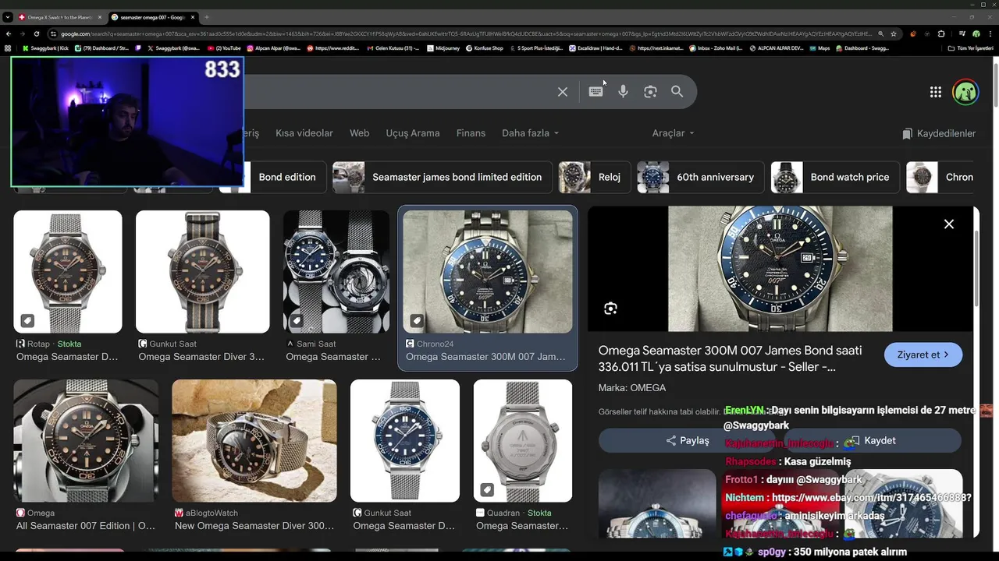Select the Uçuş Arama filter

coord(413,133)
